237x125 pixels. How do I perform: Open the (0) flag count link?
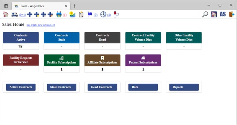point(96,15)
